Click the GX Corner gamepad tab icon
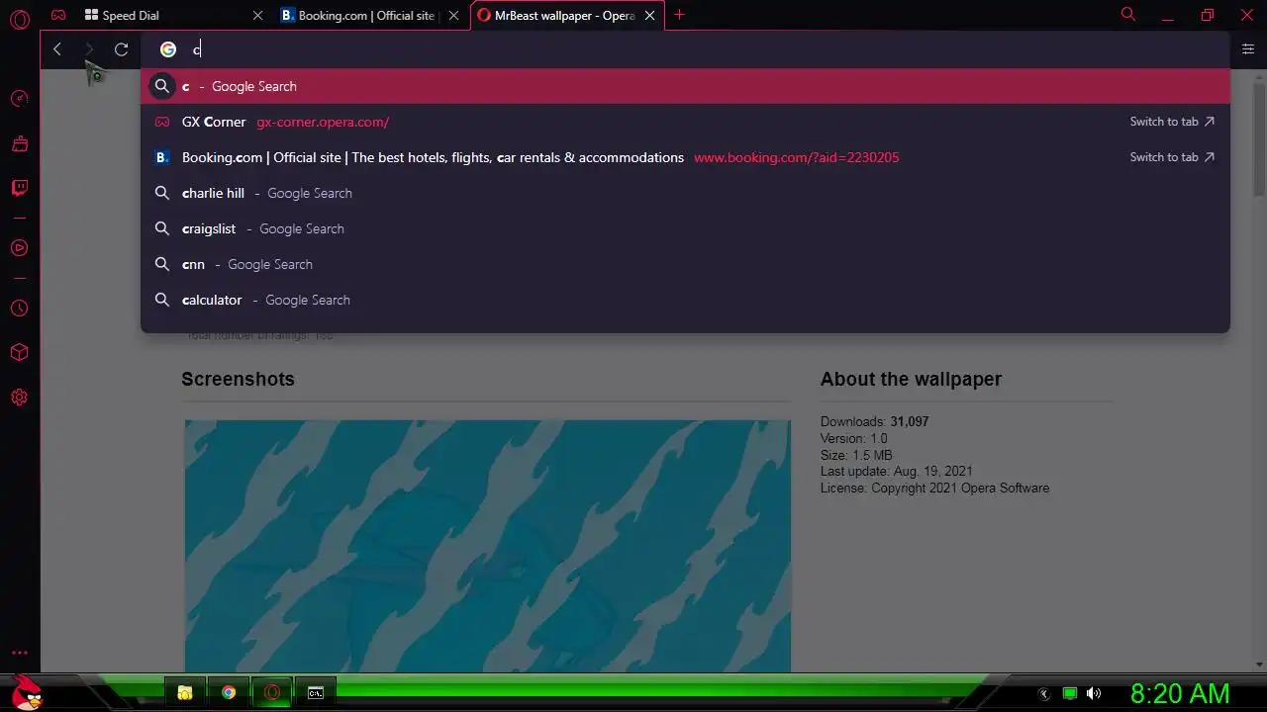The image size is (1267, 712). point(58,15)
